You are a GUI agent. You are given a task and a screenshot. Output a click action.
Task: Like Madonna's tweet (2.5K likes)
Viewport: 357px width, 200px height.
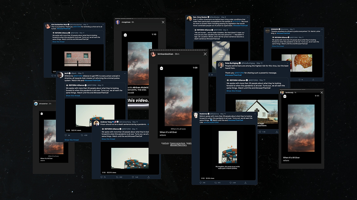[230, 182]
